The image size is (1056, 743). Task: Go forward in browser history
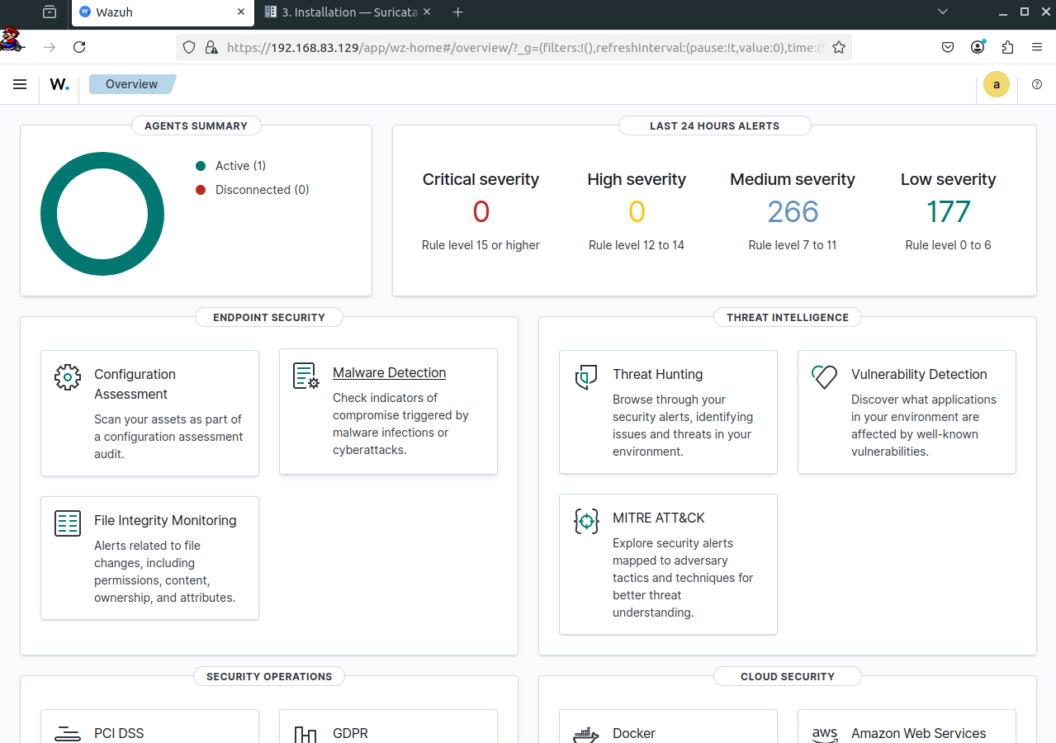(50, 47)
